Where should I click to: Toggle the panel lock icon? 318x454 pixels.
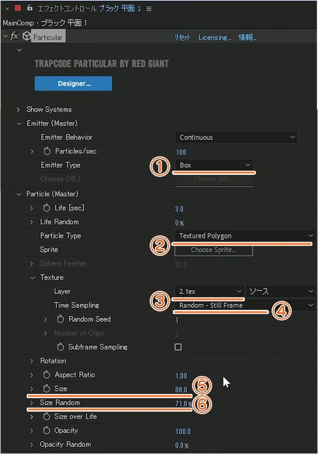[x=30, y=8]
